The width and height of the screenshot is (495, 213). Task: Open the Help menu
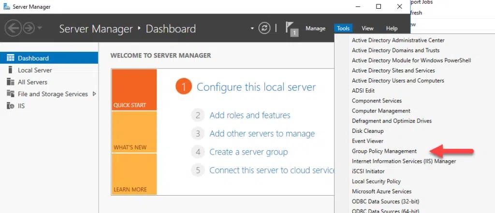[392, 28]
